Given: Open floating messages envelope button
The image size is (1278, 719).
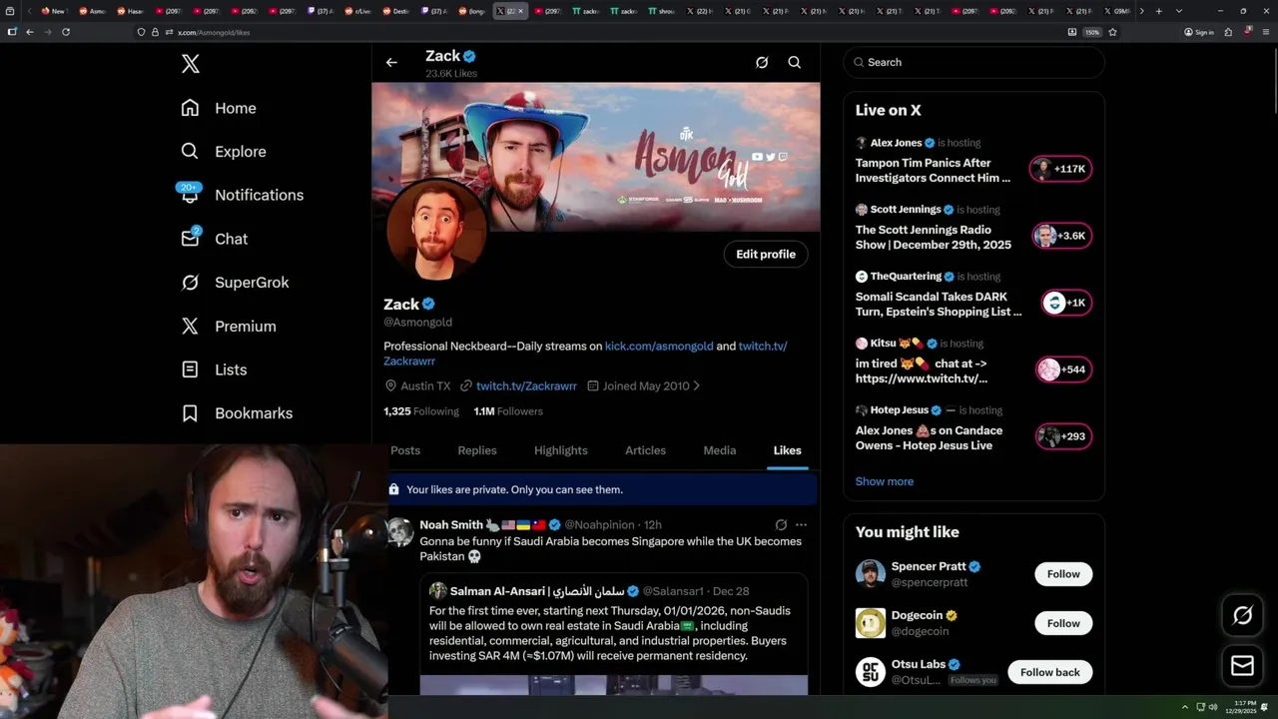Looking at the screenshot, I should pos(1243,666).
